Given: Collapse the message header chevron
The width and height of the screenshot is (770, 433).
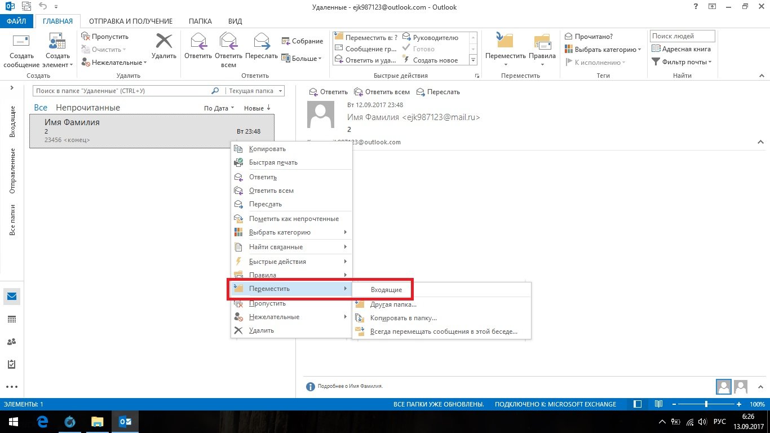Looking at the screenshot, I should pos(760,143).
